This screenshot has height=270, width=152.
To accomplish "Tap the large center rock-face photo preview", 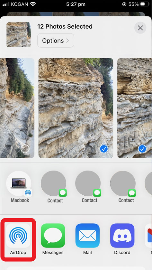I will [x=76, y=108].
